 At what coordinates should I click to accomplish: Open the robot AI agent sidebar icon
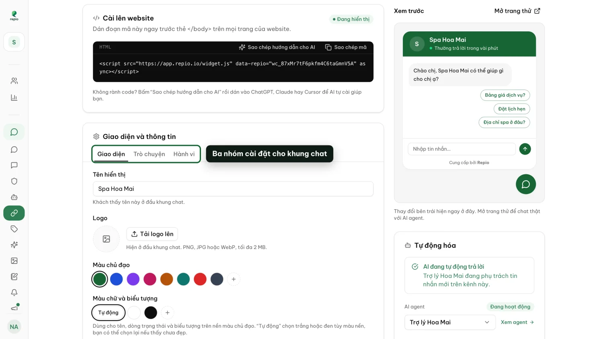14,197
